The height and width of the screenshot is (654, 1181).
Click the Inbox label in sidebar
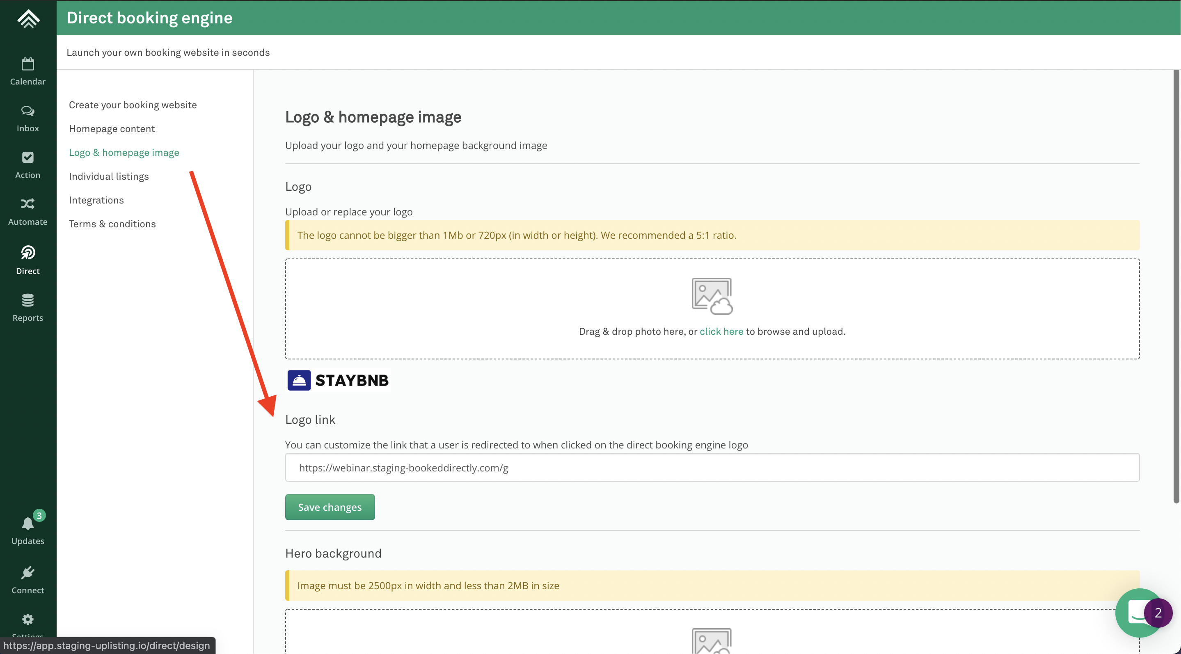click(x=28, y=128)
